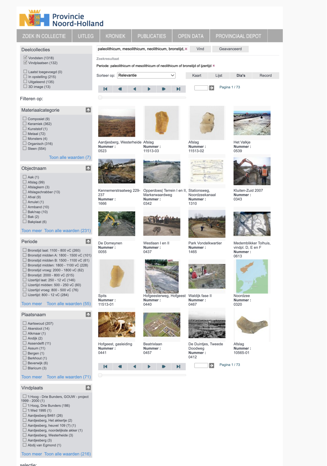Collapse the Periode filter panel
The height and width of the screenshot is (466, 327).
tap(88, 241)
